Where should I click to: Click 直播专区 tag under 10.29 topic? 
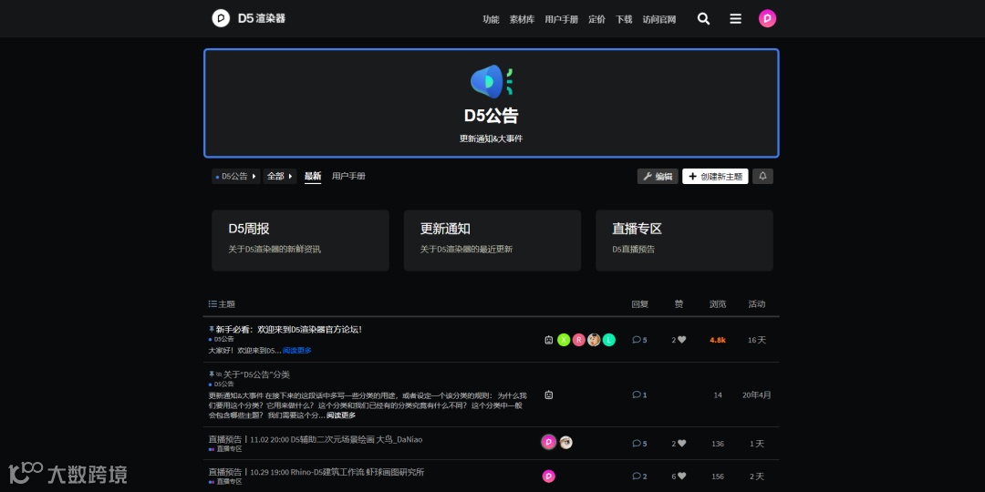[x=225, y=481]
